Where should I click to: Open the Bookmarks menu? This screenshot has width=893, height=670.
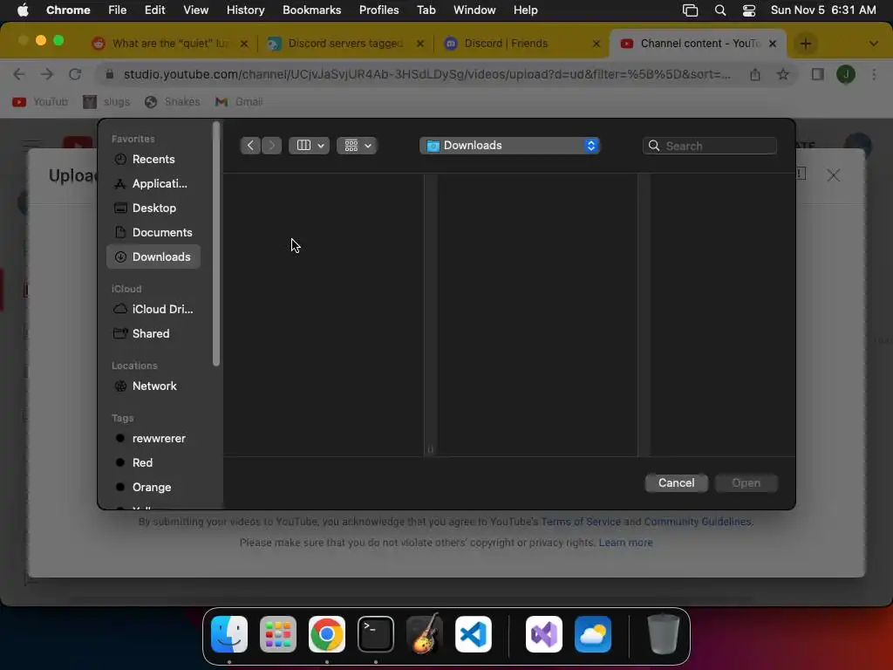(311, 10)
